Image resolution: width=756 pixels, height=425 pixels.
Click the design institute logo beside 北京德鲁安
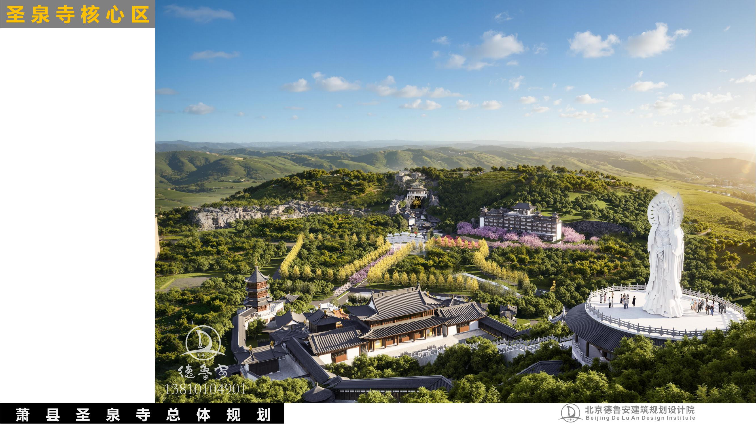[x=571, y=414]
